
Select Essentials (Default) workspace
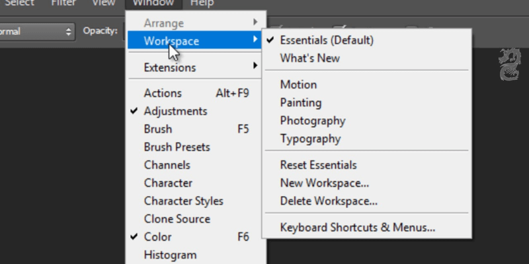pos(327,40)
